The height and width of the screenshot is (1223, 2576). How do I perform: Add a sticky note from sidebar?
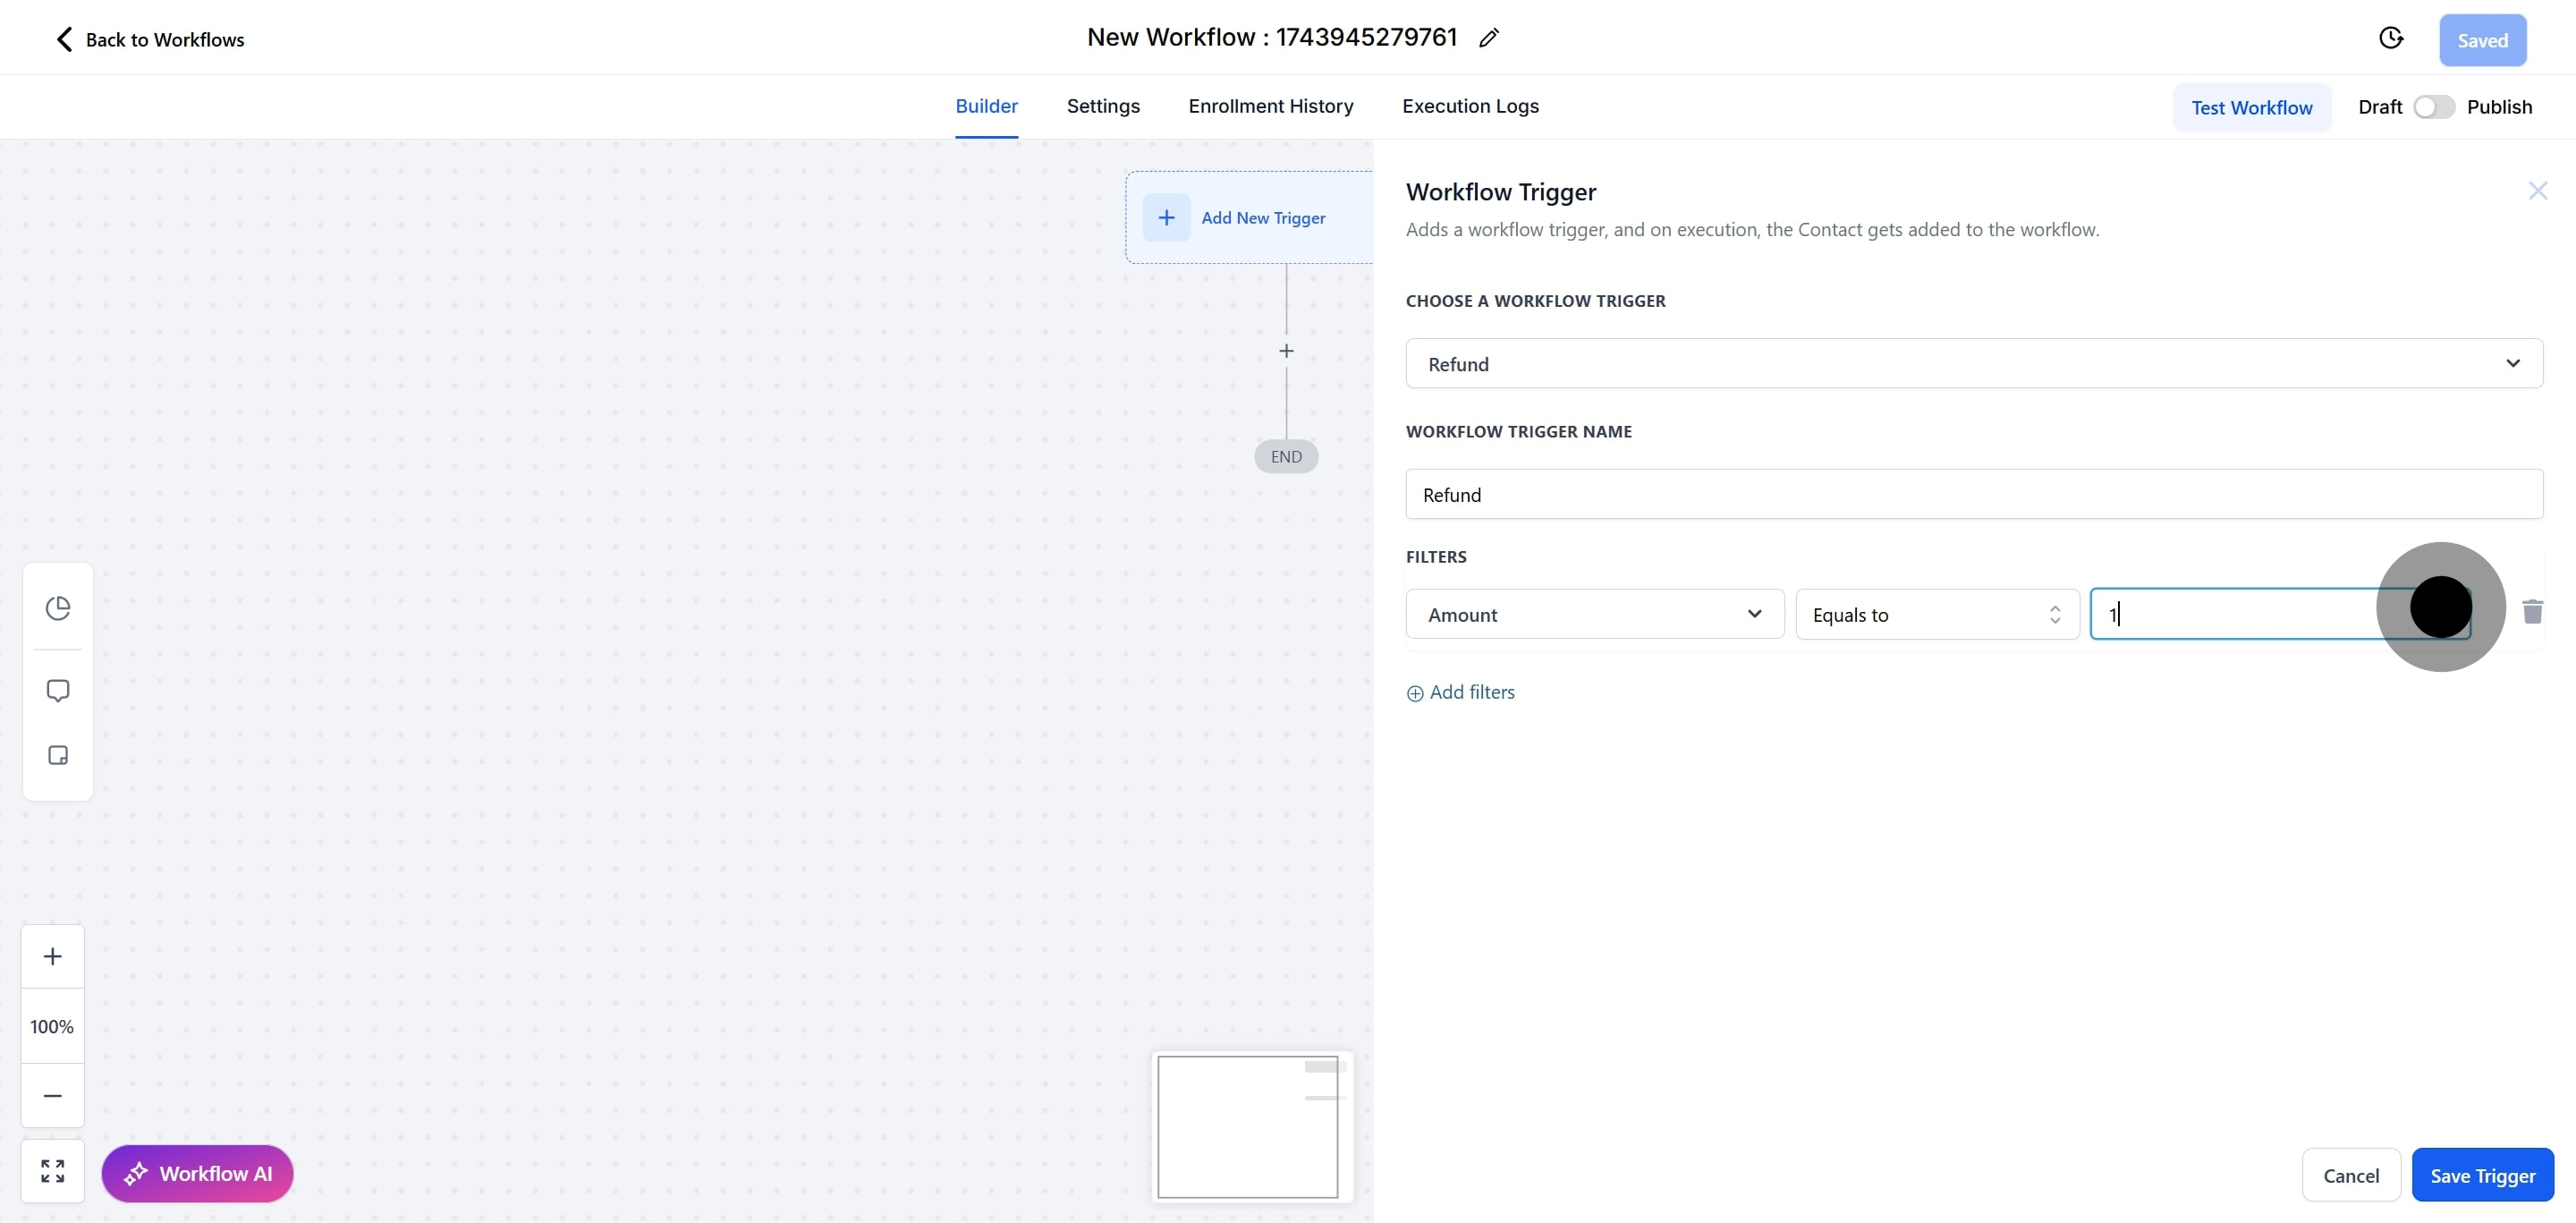pyautogui.click(x=58, y=755)
